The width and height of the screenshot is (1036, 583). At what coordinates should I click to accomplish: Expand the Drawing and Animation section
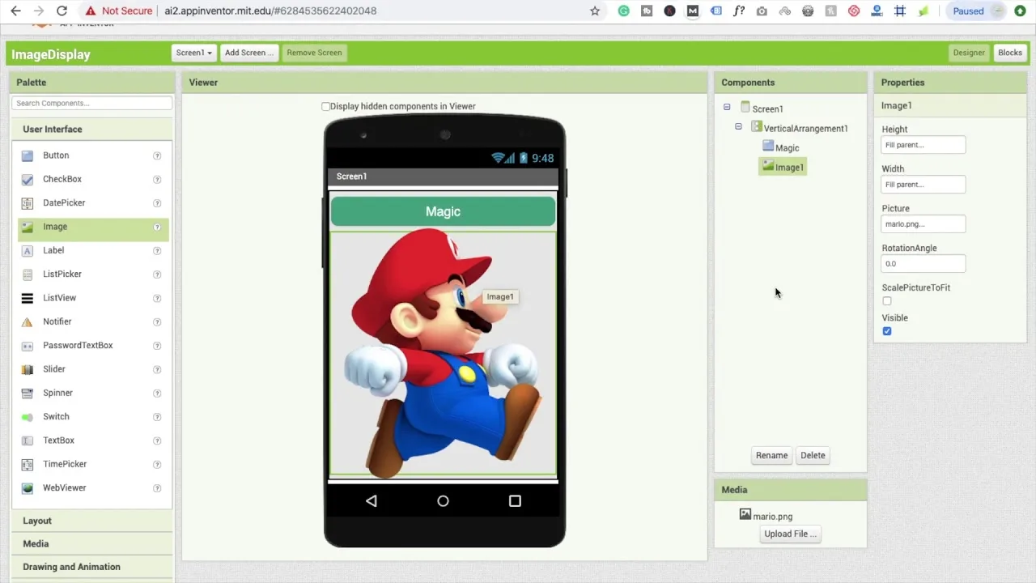[93, 567]
